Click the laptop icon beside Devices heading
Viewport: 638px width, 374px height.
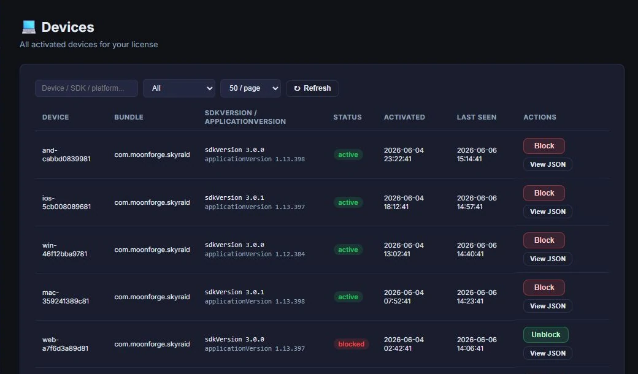(29, 27)
